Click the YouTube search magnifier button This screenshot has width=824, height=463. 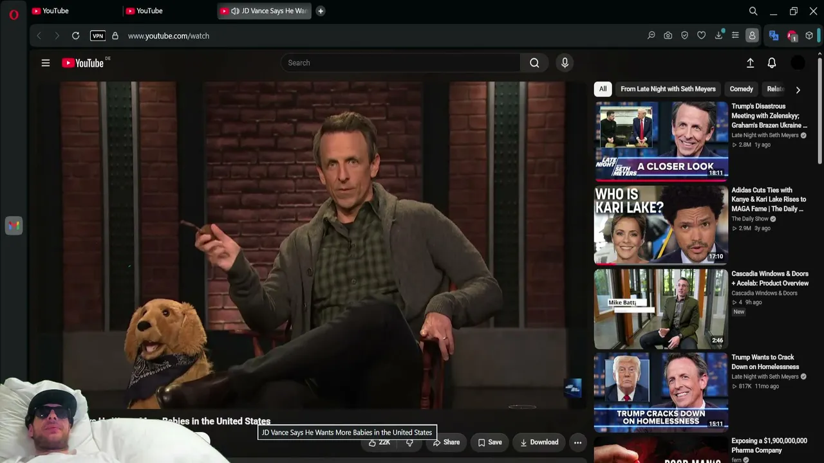click(534, 62)
